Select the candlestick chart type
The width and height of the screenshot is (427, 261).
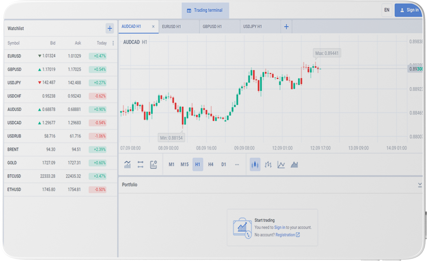[255, 164]
